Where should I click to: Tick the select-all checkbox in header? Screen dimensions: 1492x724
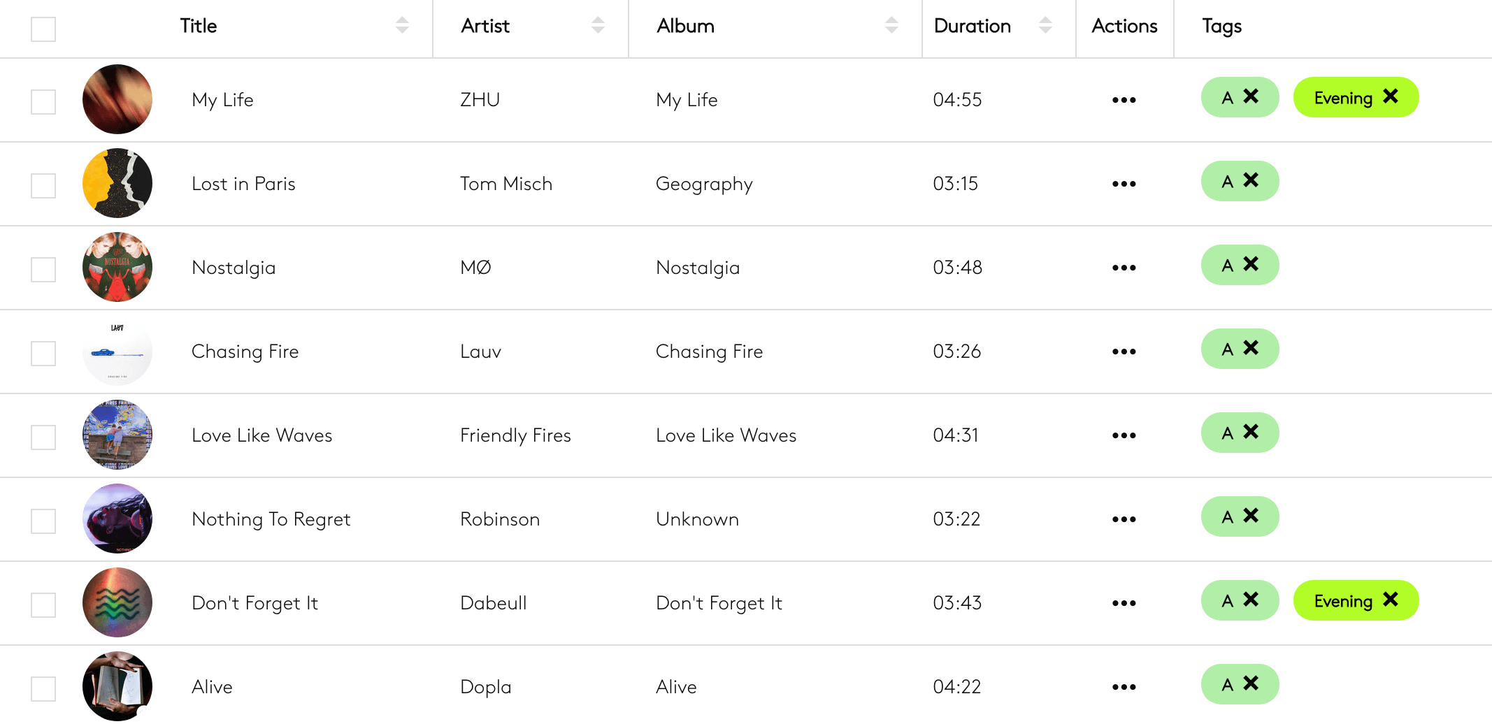click(x=43, y=29)
